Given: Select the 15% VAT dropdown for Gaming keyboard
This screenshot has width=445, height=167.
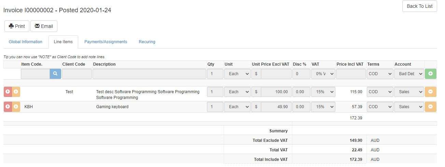Looking at the screenshot, I should click(x=323, y=107).
